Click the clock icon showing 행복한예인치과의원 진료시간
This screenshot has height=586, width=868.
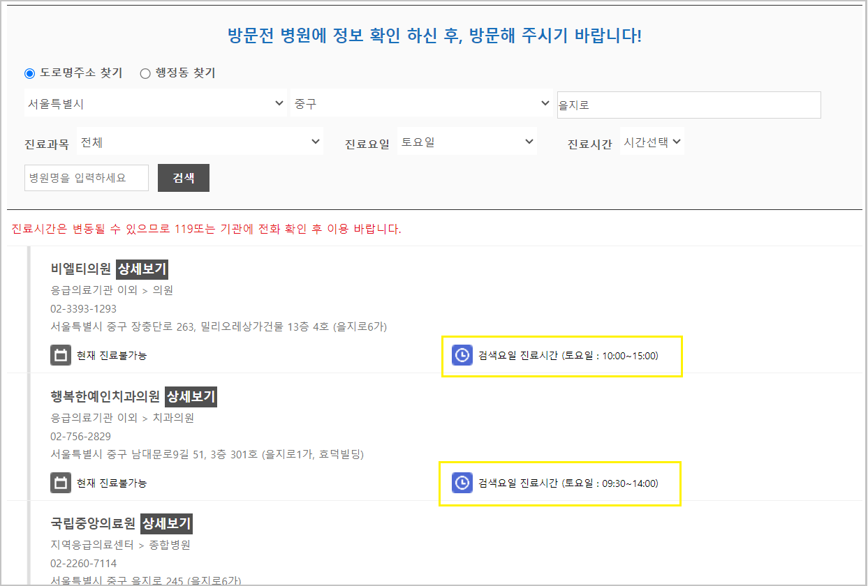click(462, 483)
